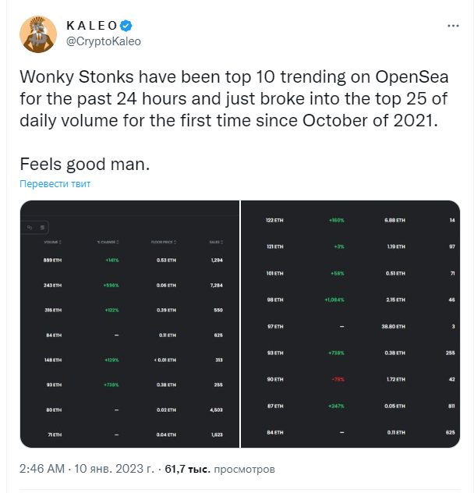The image size is (474, 493).
Task: Click the VOLUME column sort header
Action: pos(52,242)
